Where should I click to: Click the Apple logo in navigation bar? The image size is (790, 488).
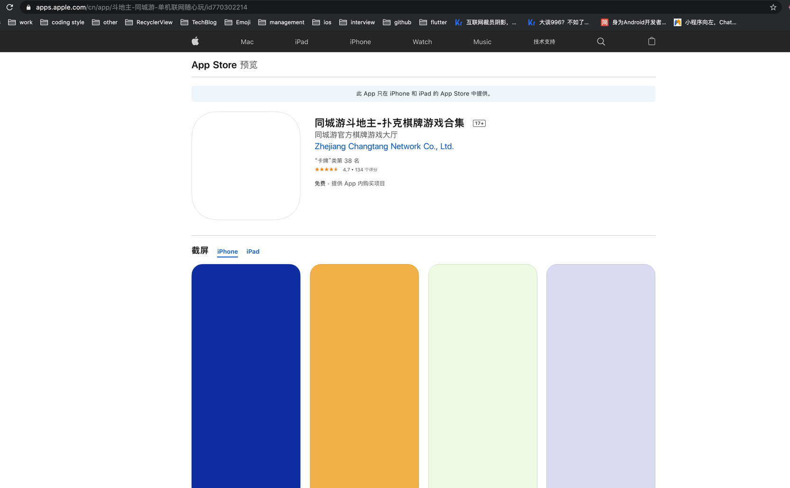195,41
